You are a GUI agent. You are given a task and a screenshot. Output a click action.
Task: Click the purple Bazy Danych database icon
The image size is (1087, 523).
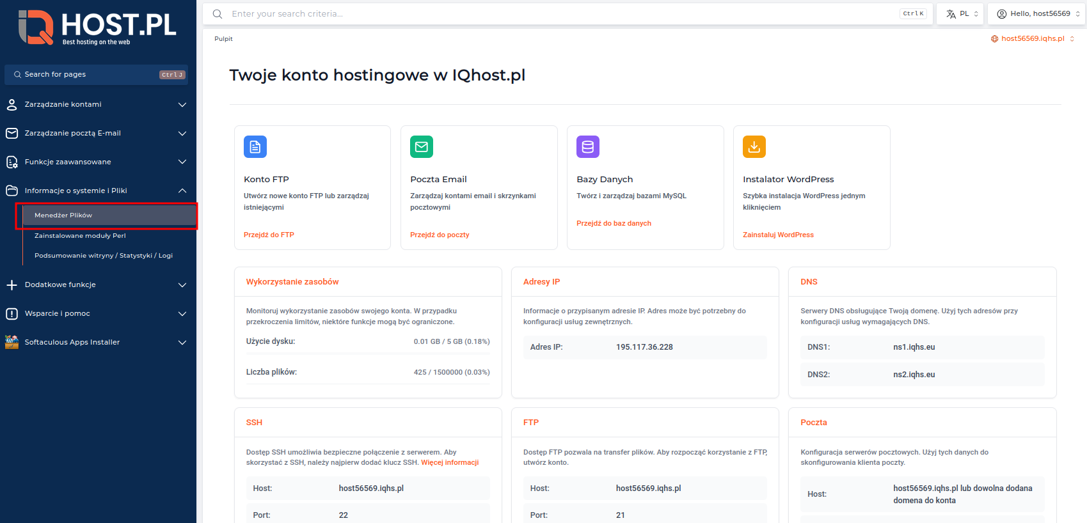[x=587, y=147]
